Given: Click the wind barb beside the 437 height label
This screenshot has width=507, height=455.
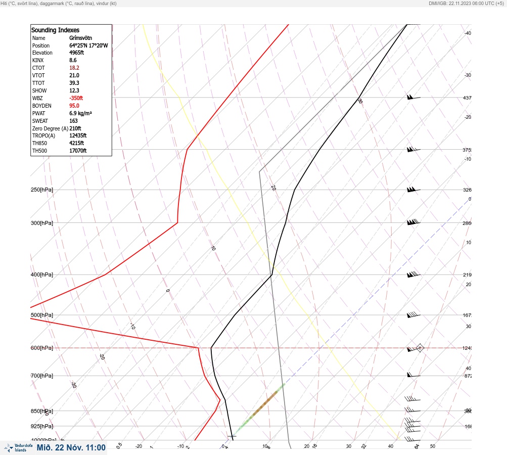Looking at the screenshot, I should (413, 97).
